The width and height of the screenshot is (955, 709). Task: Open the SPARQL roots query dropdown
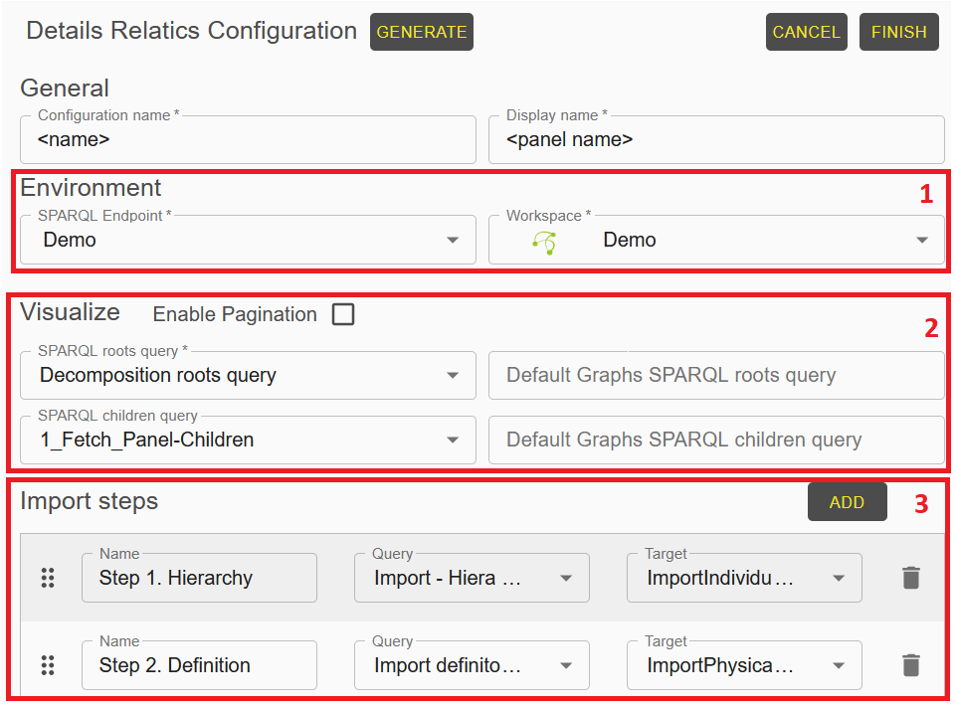453,376
